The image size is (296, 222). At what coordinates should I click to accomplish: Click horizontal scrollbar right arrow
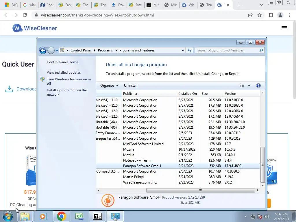tap(258, 190)
